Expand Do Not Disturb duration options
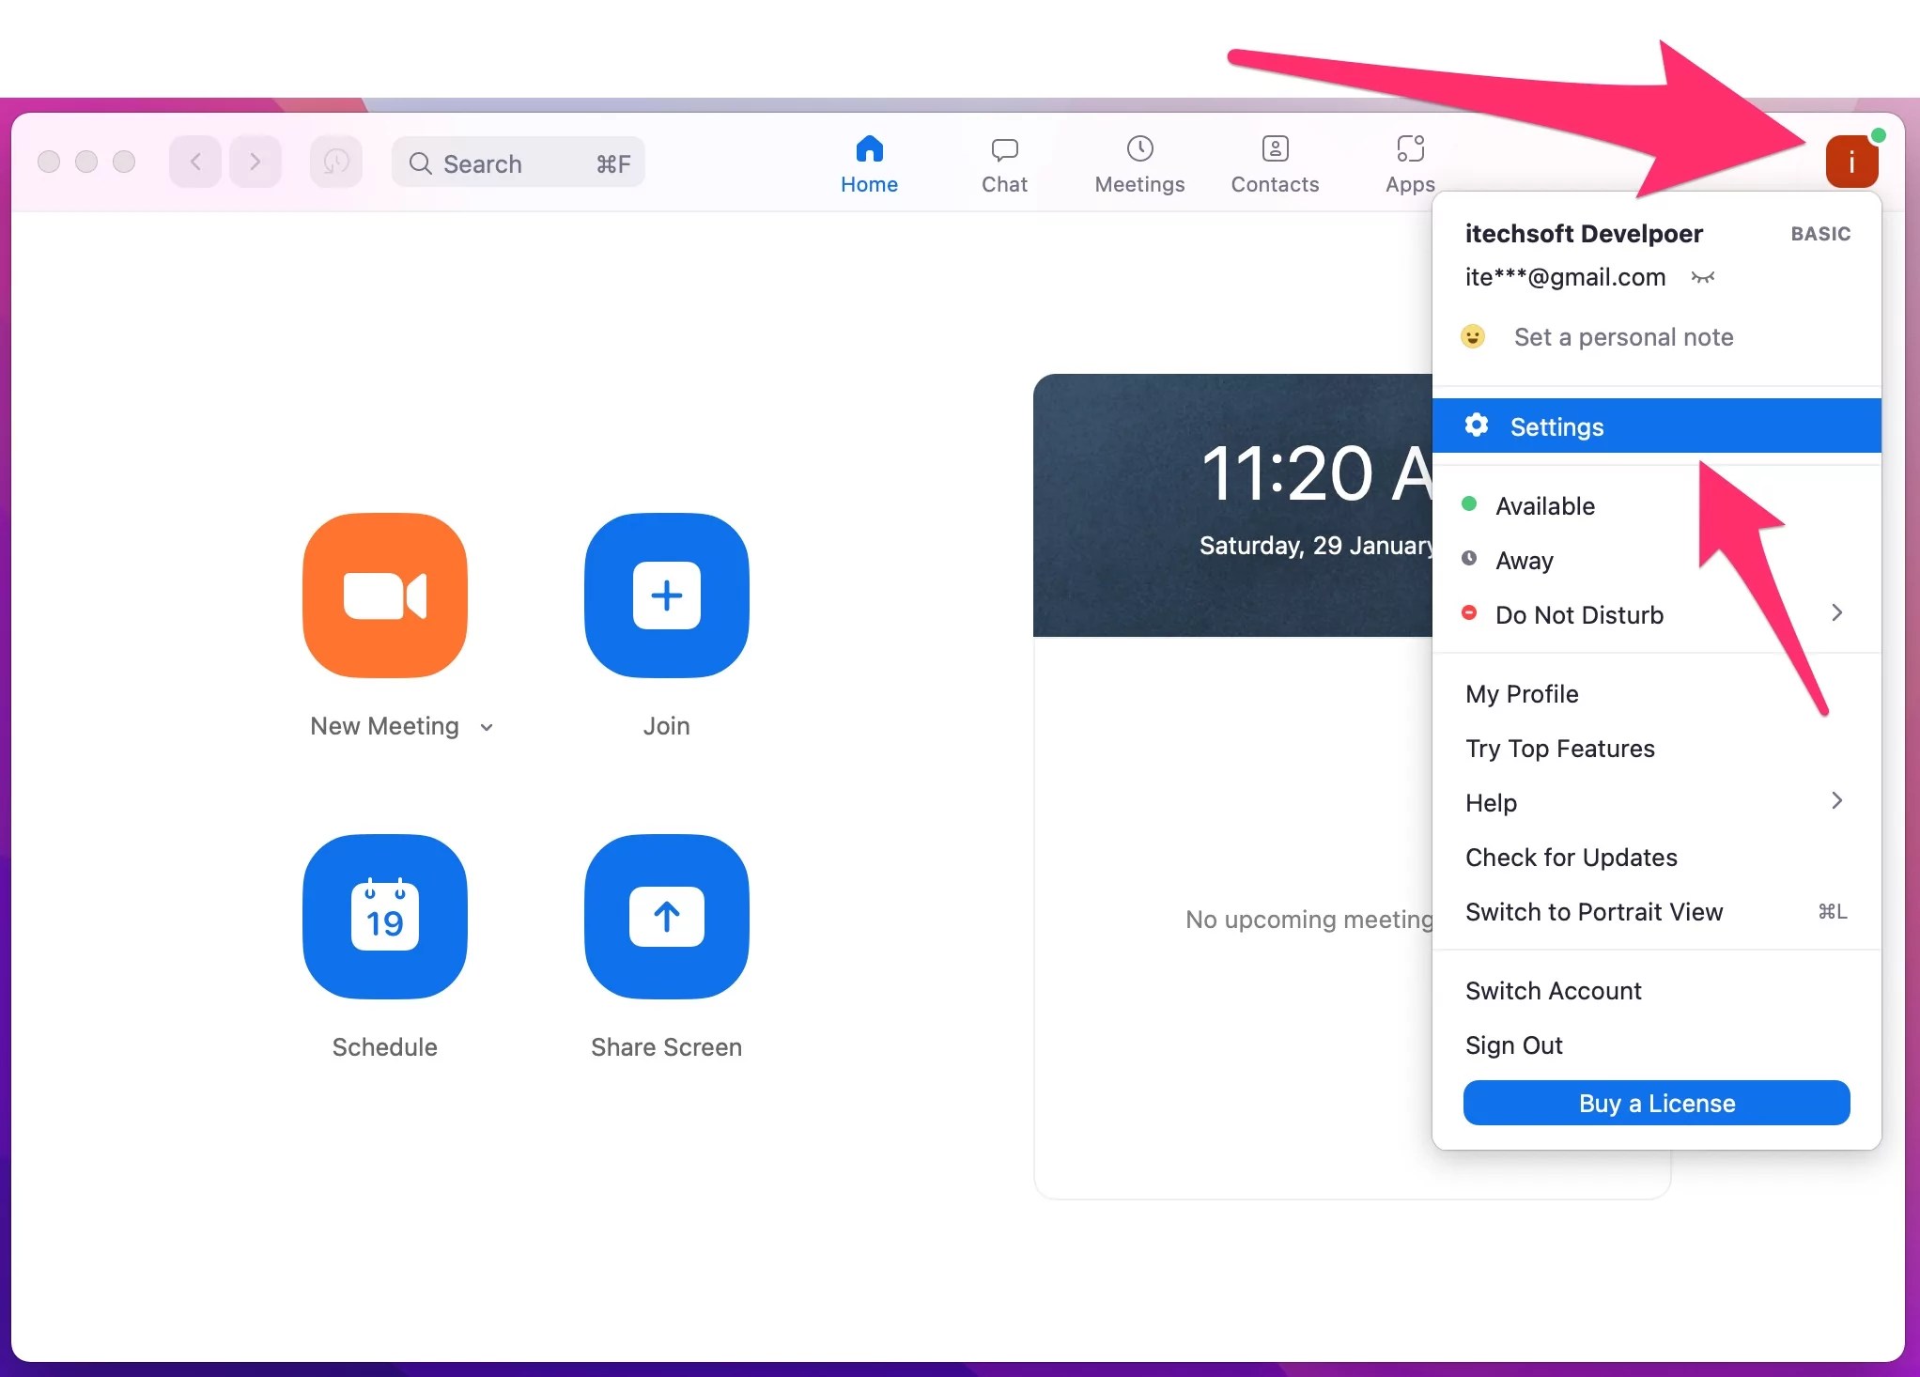1920x1377 pixels. pyautogui.click(x=1837, y=614)
